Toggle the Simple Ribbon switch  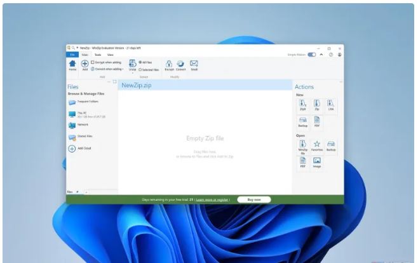coord(311,55)
